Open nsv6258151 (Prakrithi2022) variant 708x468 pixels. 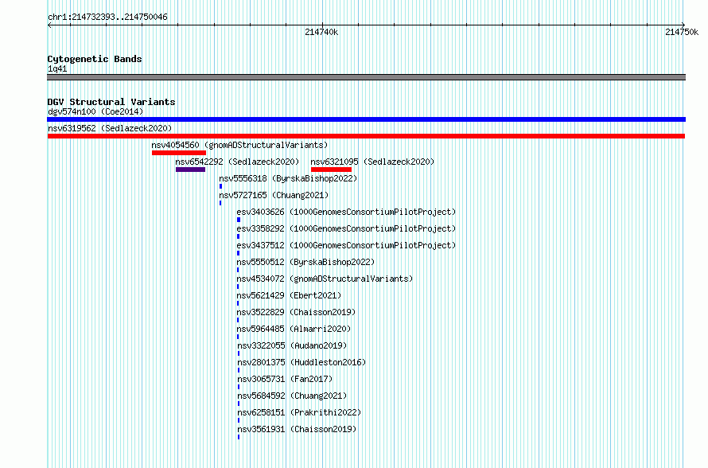[x=299, y=412]
